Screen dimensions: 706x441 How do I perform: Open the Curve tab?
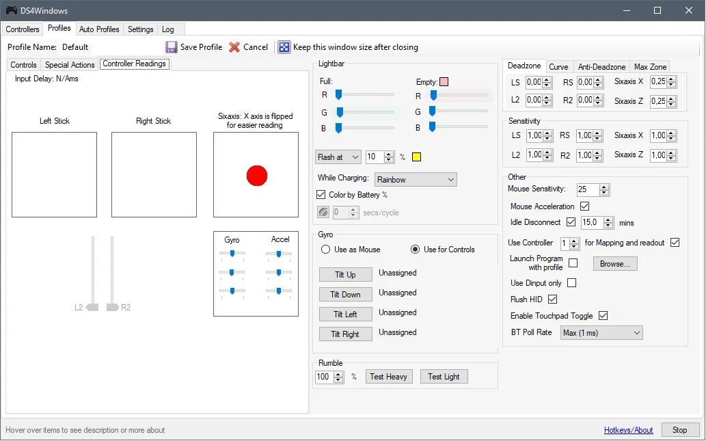(x=558, y=67)
